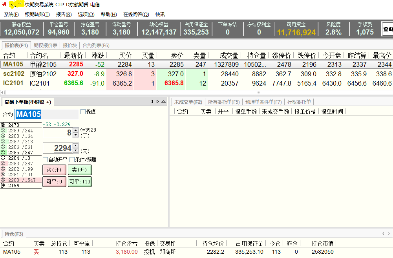Screen dimensions: 393x258
Task: Click limit-down price 跌 2196
Action: tap(21, 185)
